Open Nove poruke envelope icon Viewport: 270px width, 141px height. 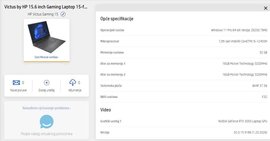tap(16, 82)
